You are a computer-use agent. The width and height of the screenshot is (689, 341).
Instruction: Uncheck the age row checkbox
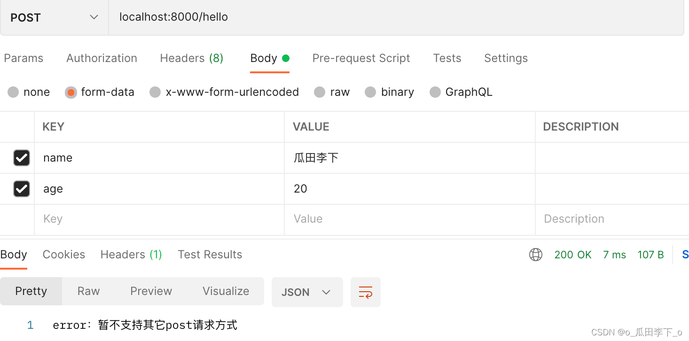(x=22, y=189)
